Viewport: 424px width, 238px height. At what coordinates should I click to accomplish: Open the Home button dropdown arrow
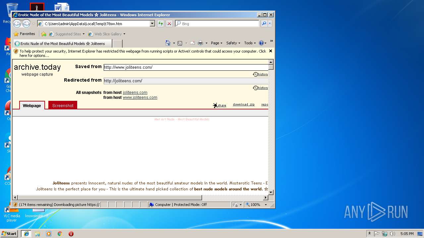[174, 43]
